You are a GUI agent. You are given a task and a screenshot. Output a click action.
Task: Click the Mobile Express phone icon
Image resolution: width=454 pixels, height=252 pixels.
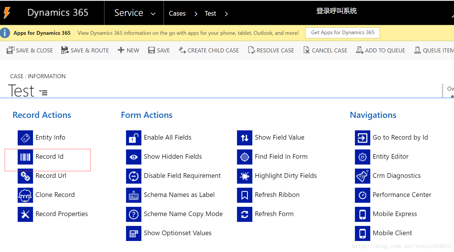tap(362, 214)
